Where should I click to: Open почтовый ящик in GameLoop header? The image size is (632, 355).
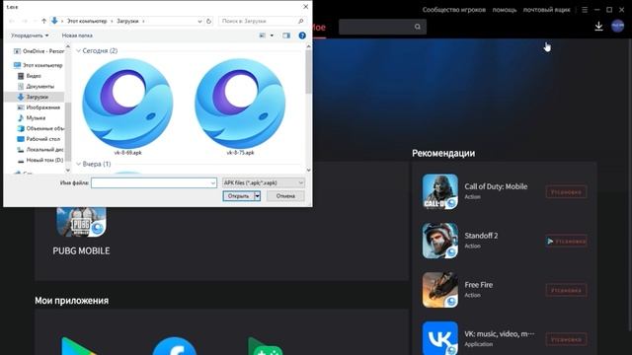point(546,10)
